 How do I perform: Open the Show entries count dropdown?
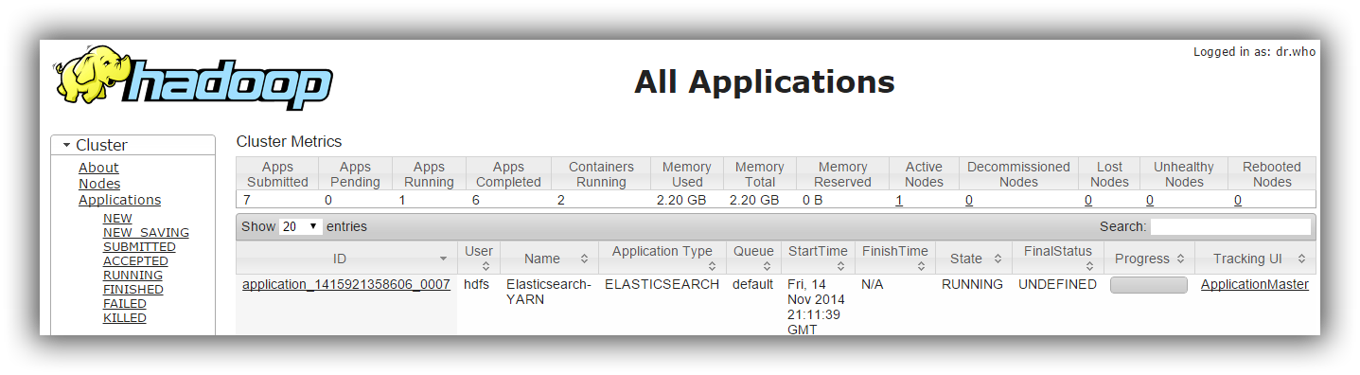pyautogui.click(x=301, y=227)
